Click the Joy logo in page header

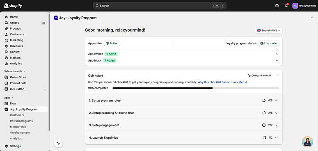[x=56, y=18]
